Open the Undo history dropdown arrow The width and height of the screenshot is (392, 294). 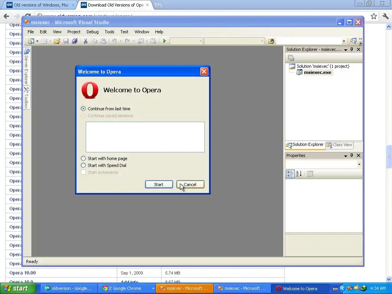(120, 41)
